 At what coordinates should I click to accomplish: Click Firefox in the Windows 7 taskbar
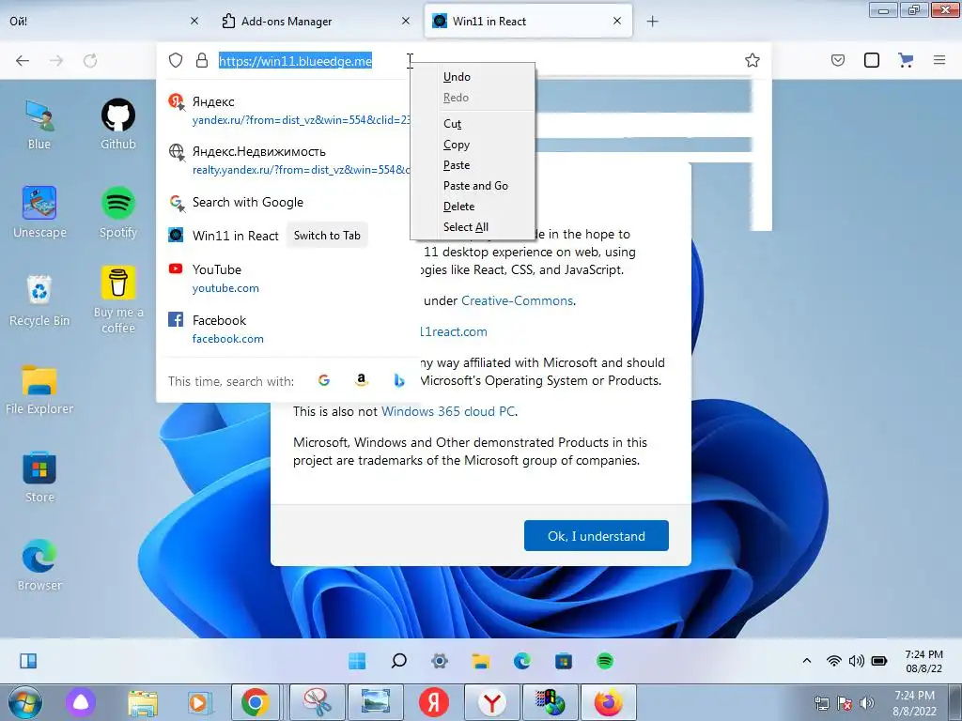608,702
